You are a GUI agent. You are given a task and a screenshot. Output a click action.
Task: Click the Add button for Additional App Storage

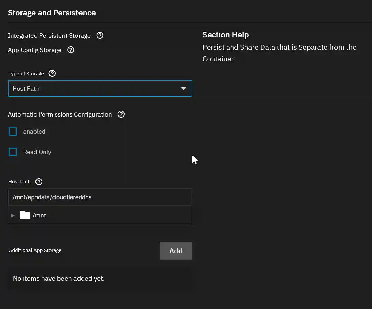(x=176, y=251)
